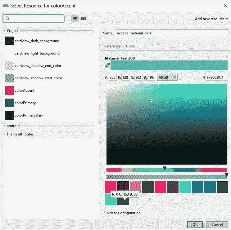Choose teal swatch in top row

pyautogui.click(x=185, y=187)
